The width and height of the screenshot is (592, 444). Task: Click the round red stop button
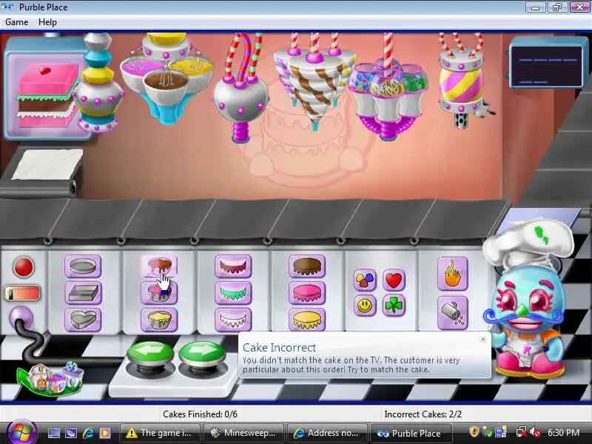[x=24, y=267]
